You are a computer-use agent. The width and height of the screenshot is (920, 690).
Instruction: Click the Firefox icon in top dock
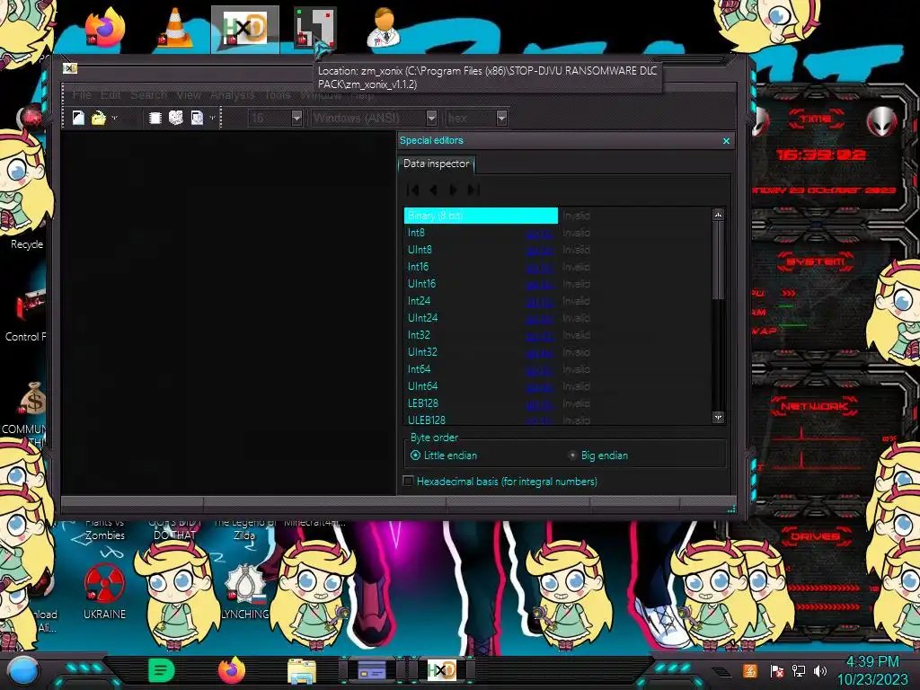106,28
